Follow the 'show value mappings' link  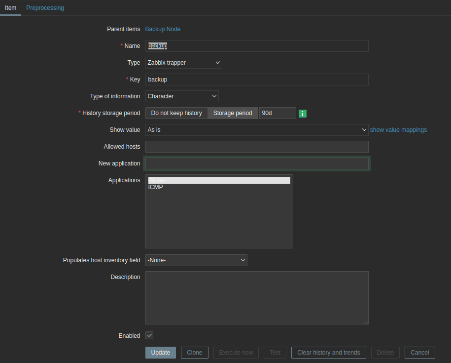click(398, 130)
